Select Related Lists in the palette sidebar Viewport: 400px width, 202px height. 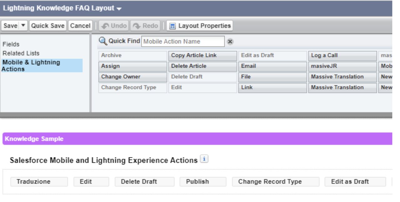(21, 53)
